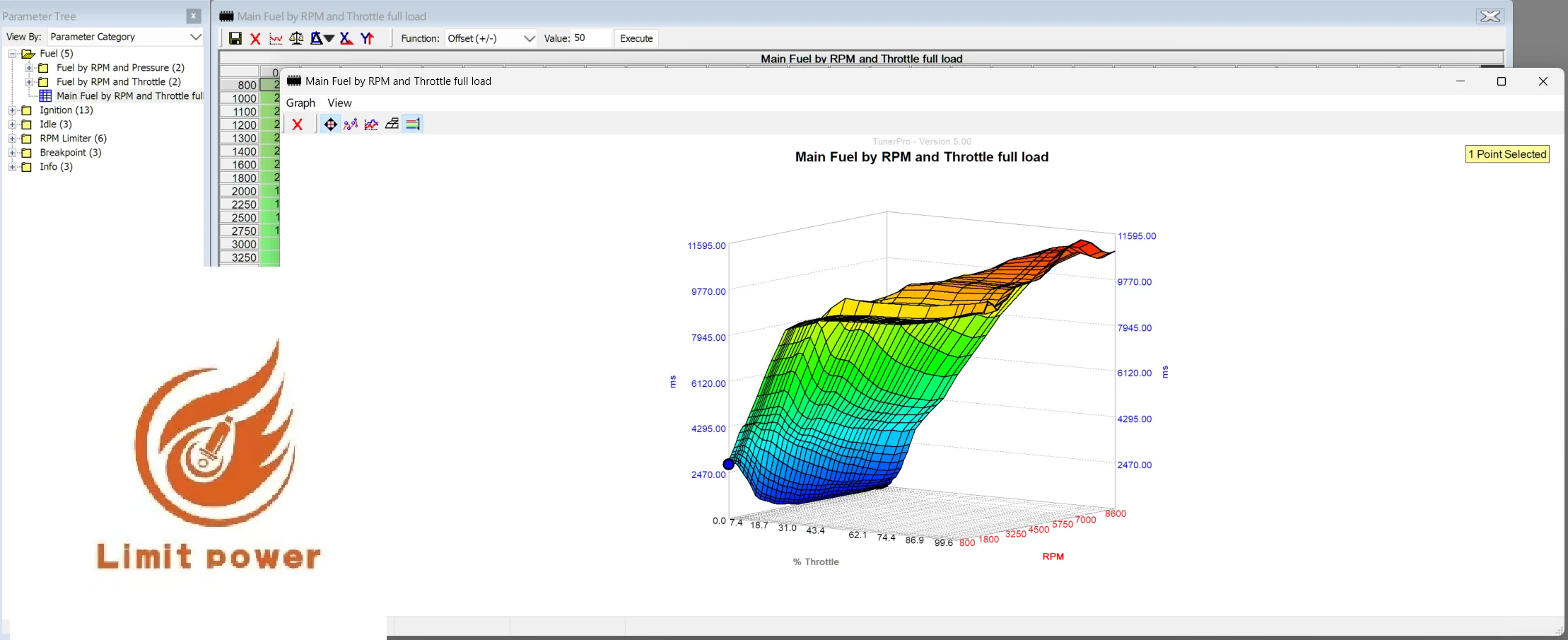Click the Execute button
1568x640 pixels.
pos(636,38)
